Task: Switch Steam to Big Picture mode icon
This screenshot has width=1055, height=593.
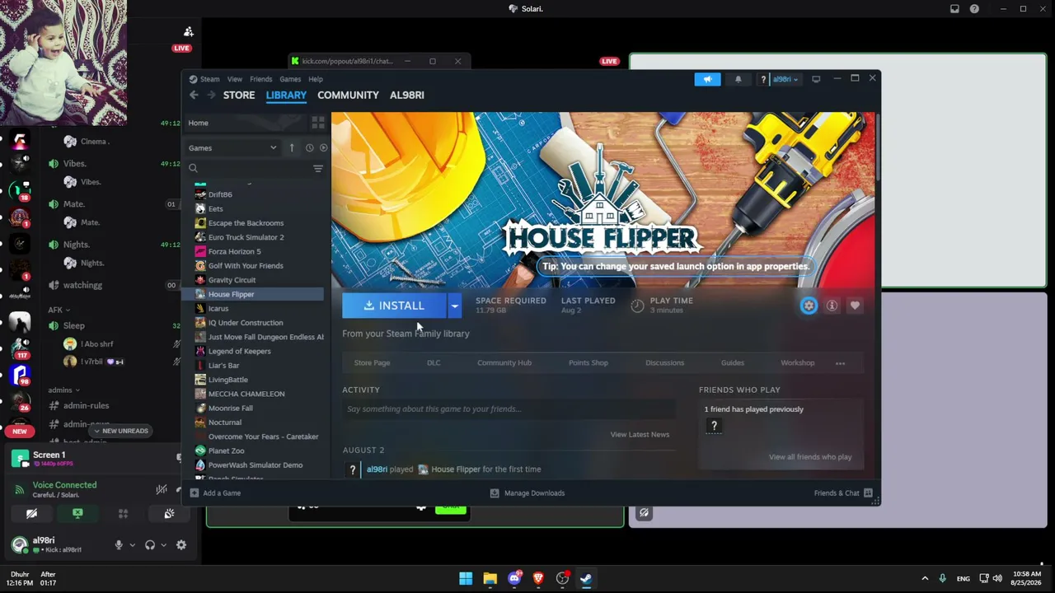Action: 816,79
